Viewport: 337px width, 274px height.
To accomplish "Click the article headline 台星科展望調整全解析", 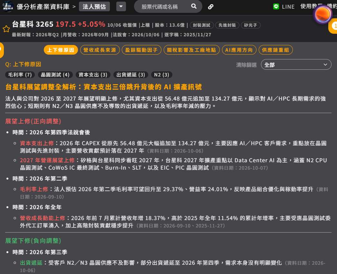I will [x=104, y=87].
